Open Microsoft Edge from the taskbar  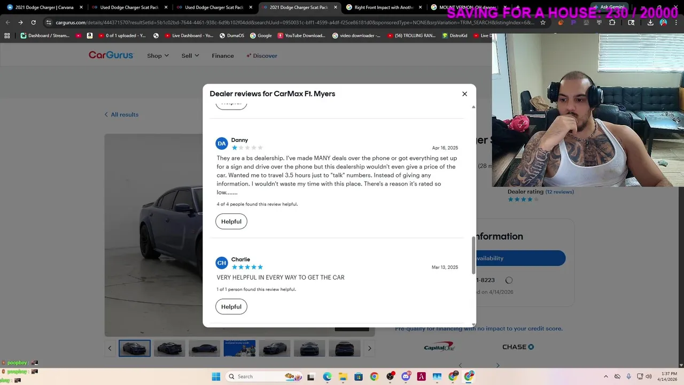tap(327, 376)
